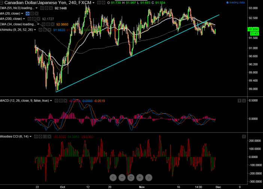263x189 pixels.
Task: Expand the dropdown arrow after the FXCM title
Action: pyautogui.click(x=93, y=3)
